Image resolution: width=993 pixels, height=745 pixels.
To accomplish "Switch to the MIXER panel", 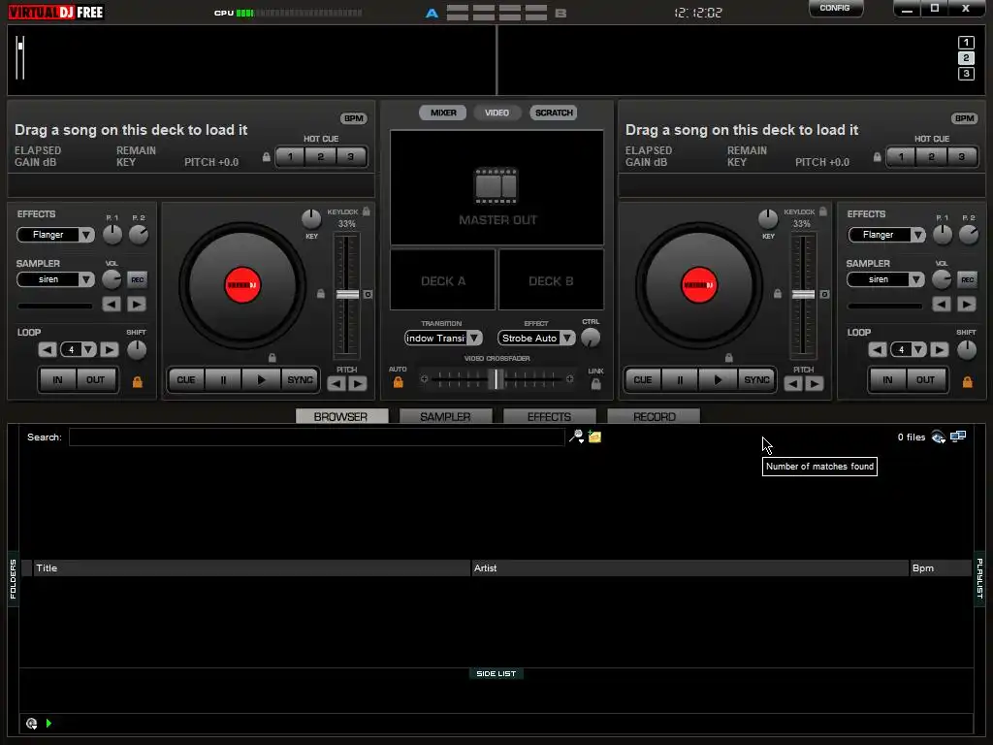I will pyautogui.click(x=442, y=113).
